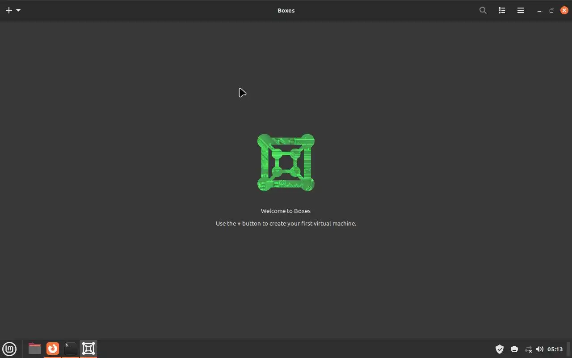Open the printer tray icon
572x358 pixels.
pyautogui.click(x=514, y=349)
